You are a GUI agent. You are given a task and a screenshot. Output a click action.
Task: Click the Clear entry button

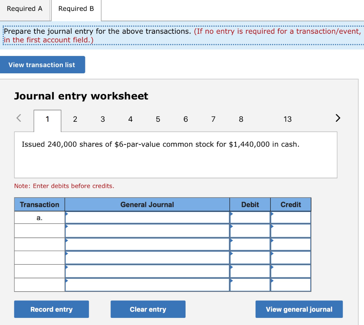tap(148, 309)
